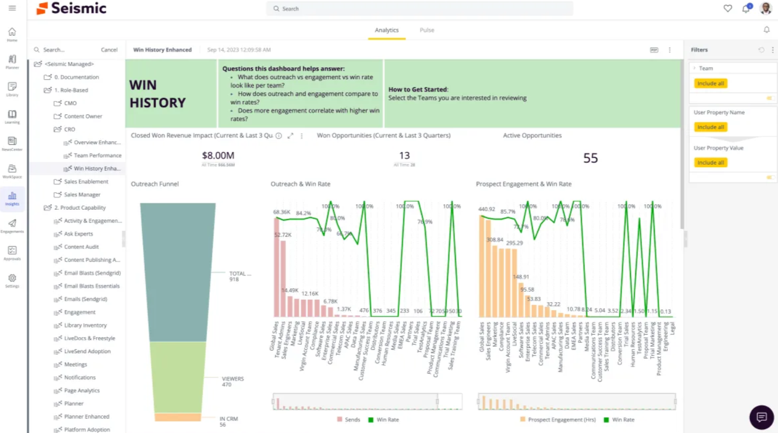This screenshot has width=778, height=433.
Task: Click the Win History Enhanced title
Action: point(162,50)
